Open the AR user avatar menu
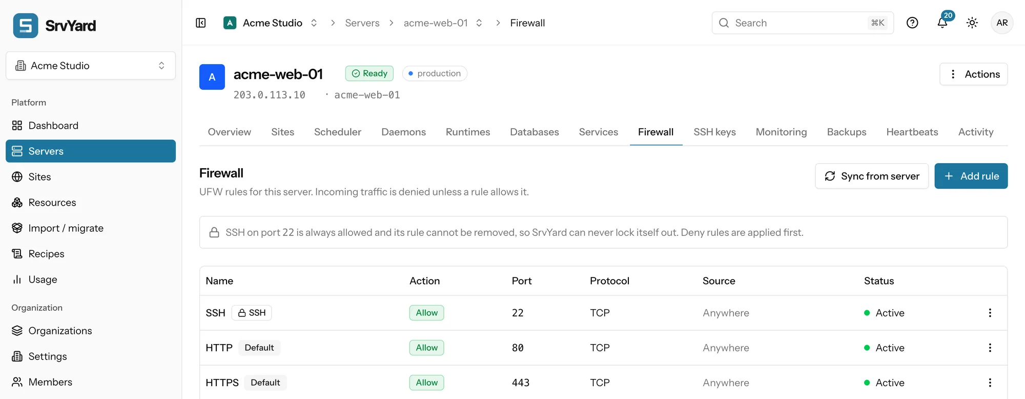Image resolution: width=1025 pixels, height=399 pixels. [1002, 23]
